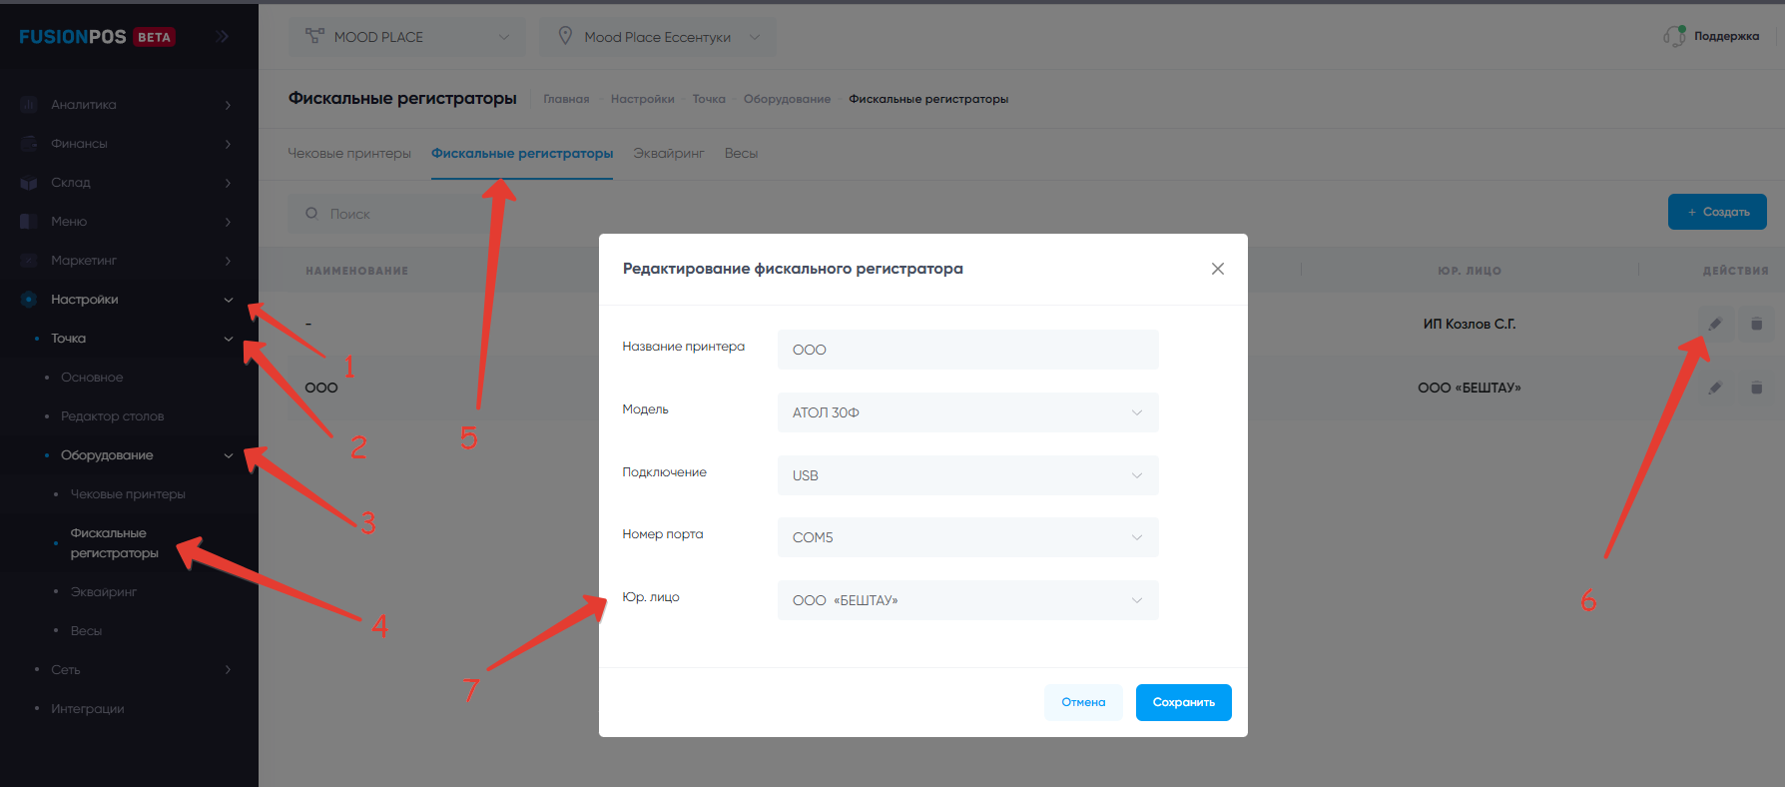Click the Меню sidebar icon
Screen dimensions: 1785x787
(x=29, y=221)
